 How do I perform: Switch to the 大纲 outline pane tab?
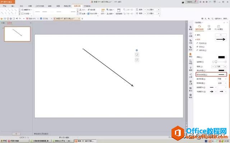[3, 23]
